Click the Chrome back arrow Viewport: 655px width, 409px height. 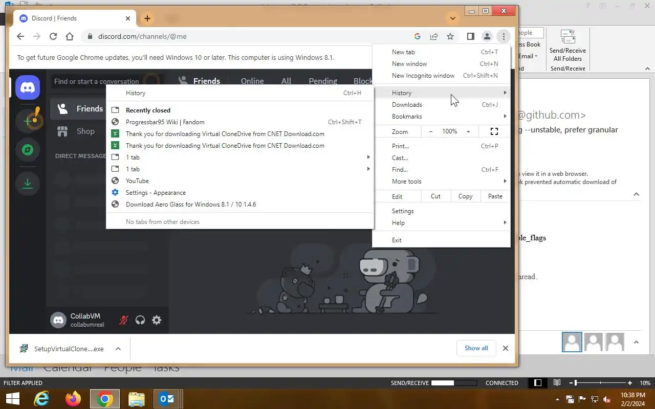(20, 36)
